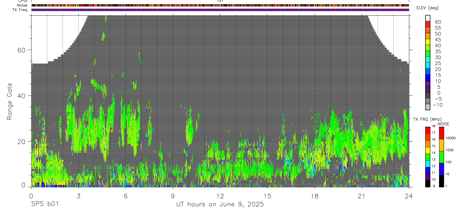This screenshot has width=460, height=212.
Task: Click the 45 label on the ELEV scale
Action: click(x=438, y=40)
